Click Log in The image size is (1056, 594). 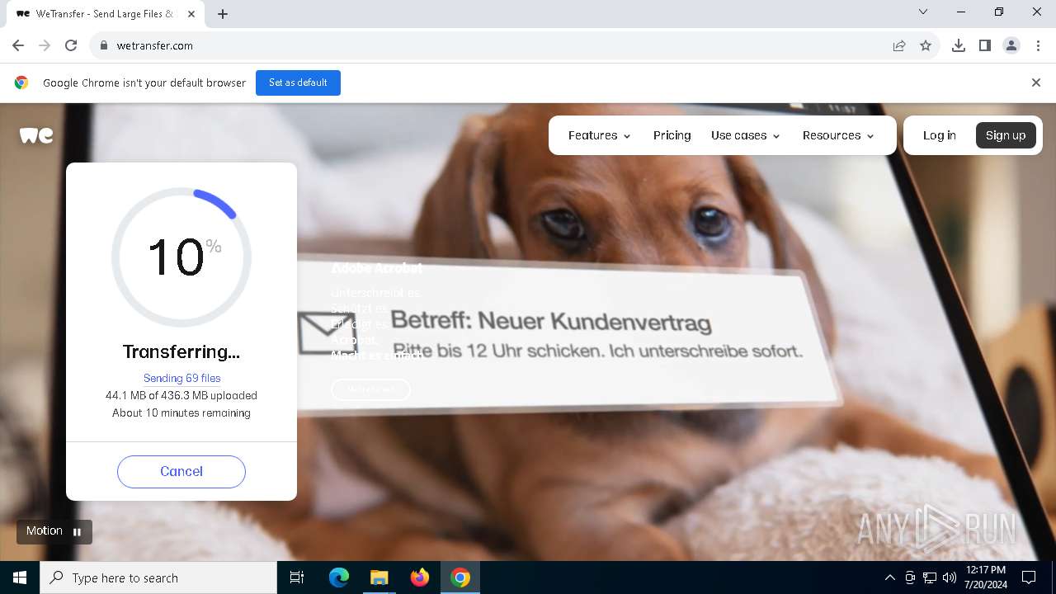click(940, 135)
